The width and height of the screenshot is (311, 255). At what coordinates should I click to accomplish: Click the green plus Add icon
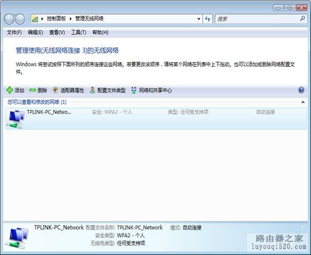point(10,90)
